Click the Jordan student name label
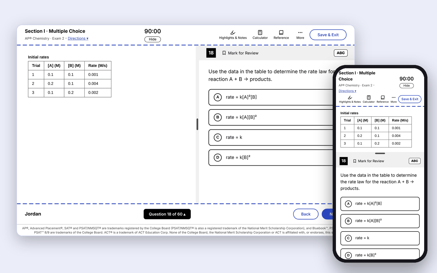 (x=33, y=214)
